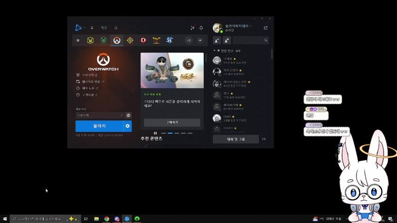The image size is (397, 223).
Task: Click the Windows taskbar search box
Action: click(x=45, y=219)
